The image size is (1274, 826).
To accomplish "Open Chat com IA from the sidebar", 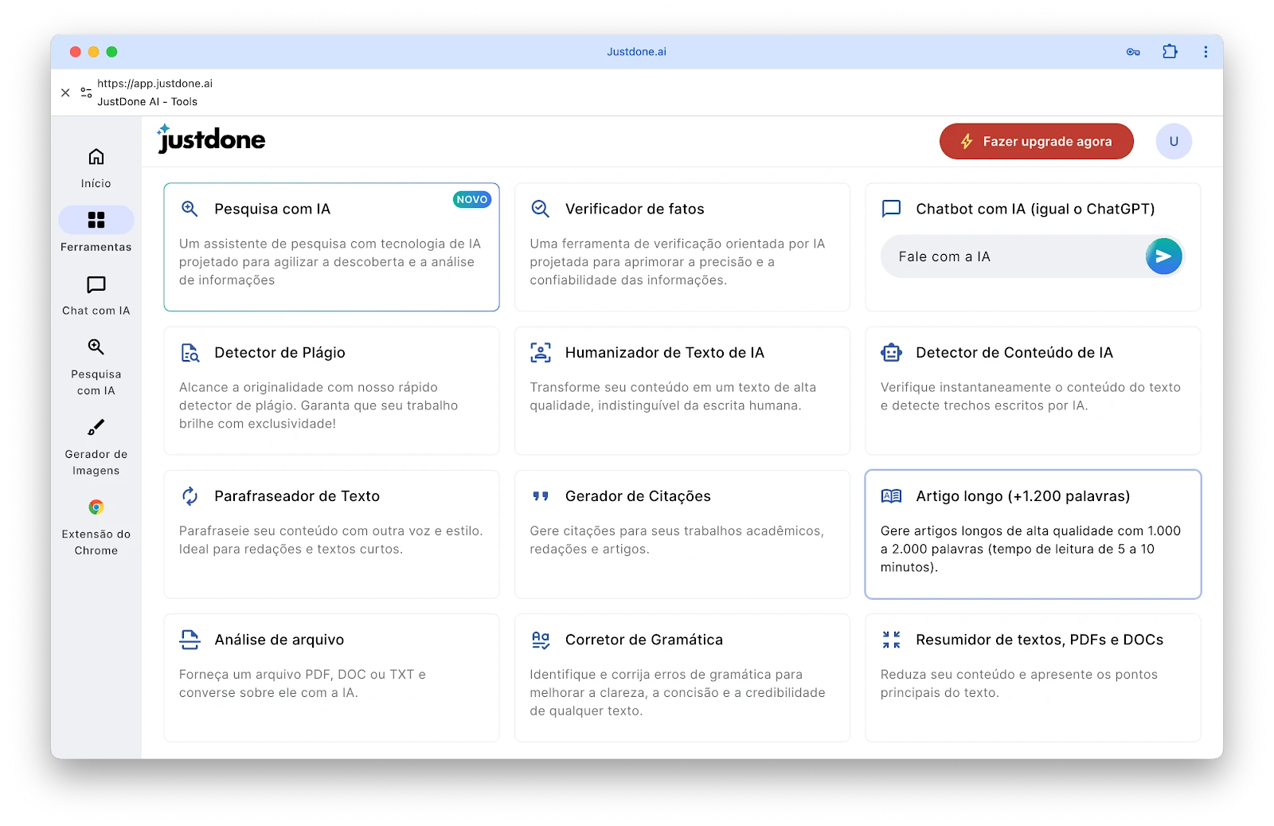I will pos(96,295).
